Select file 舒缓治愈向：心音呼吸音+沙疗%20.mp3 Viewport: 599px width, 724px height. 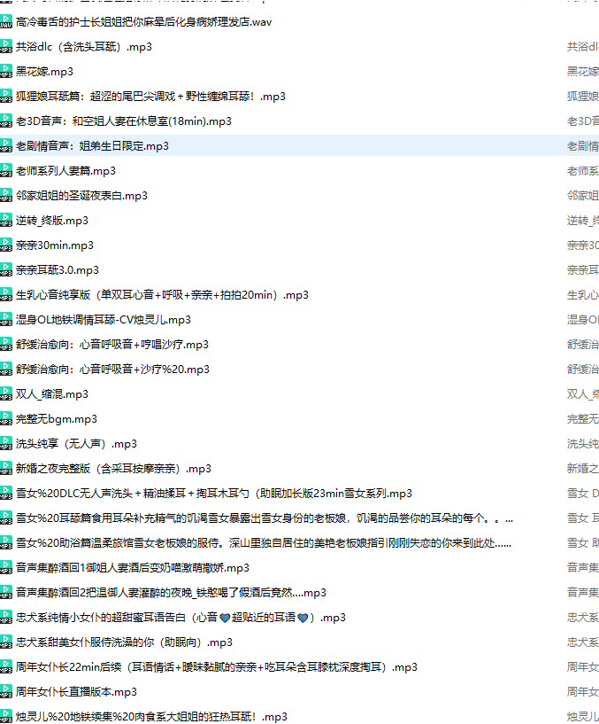(x=112, y=370)
